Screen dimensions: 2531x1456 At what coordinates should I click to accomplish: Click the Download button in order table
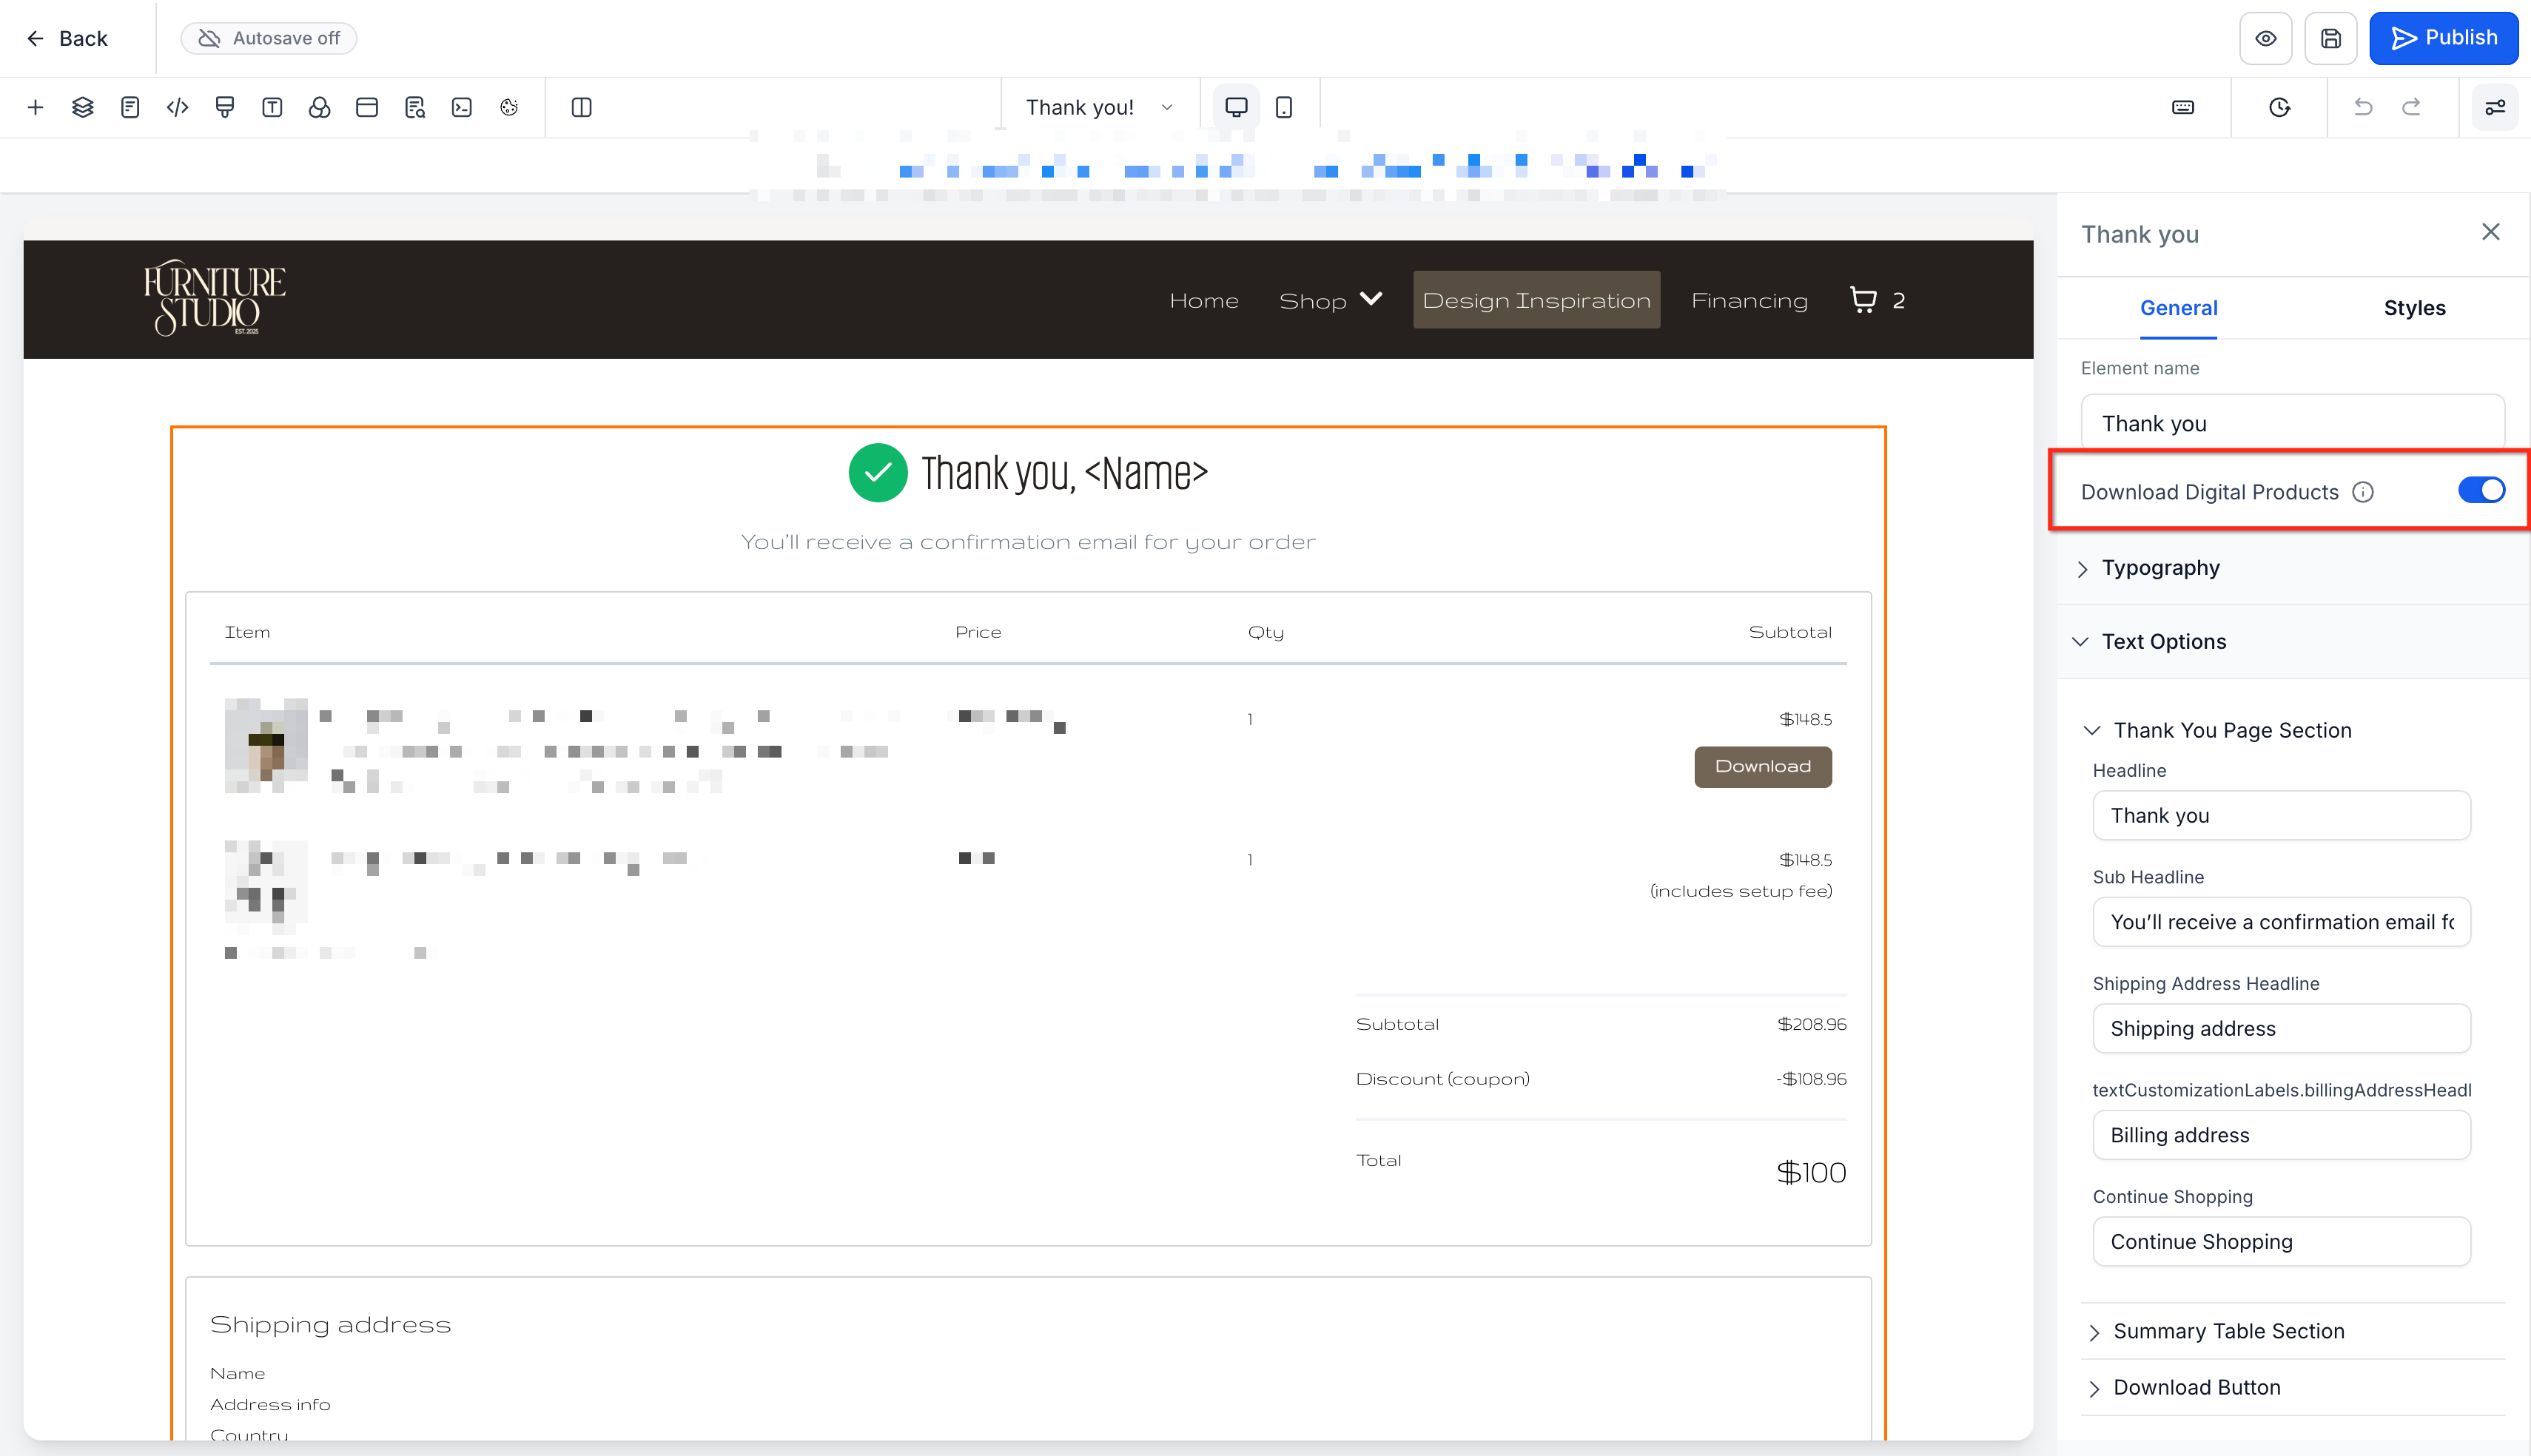coord(1762,766)
